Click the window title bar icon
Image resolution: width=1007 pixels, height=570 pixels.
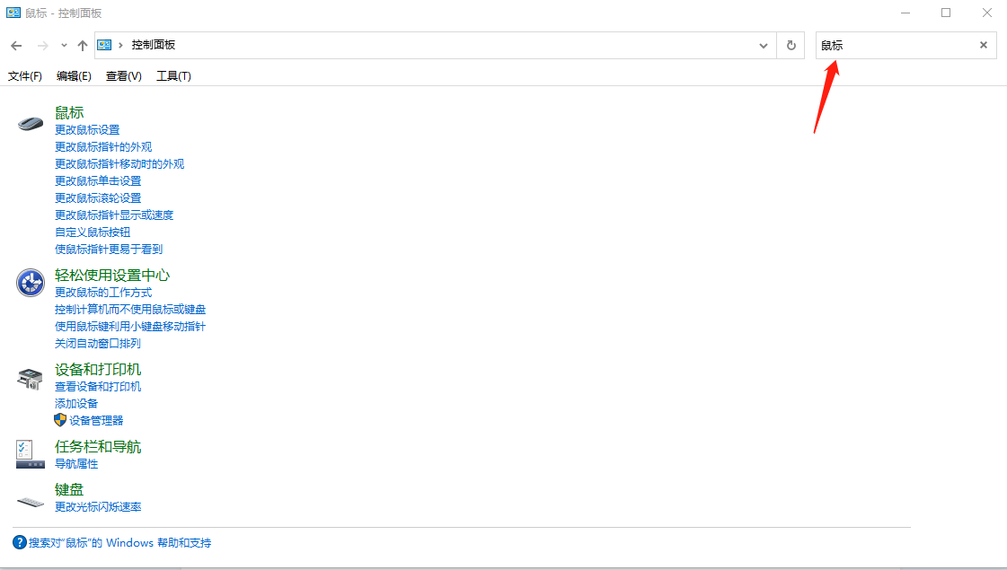click(x=13, y=13)
